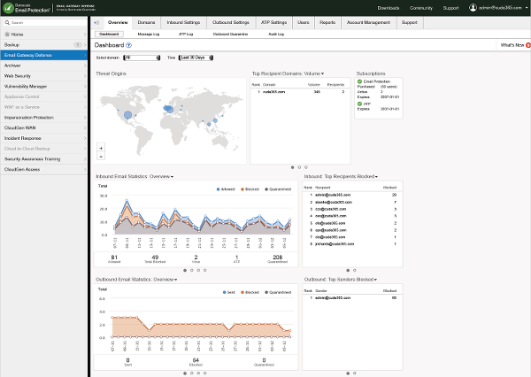
Task: Click the sidebar Search input field
Action: pyautogui.click(x=45, y=23)
